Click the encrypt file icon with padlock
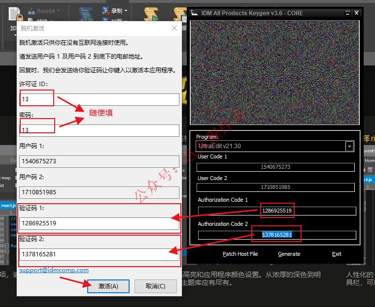This screenshot has height=307, width=375. pyautogui.click(x=16, y=14)
